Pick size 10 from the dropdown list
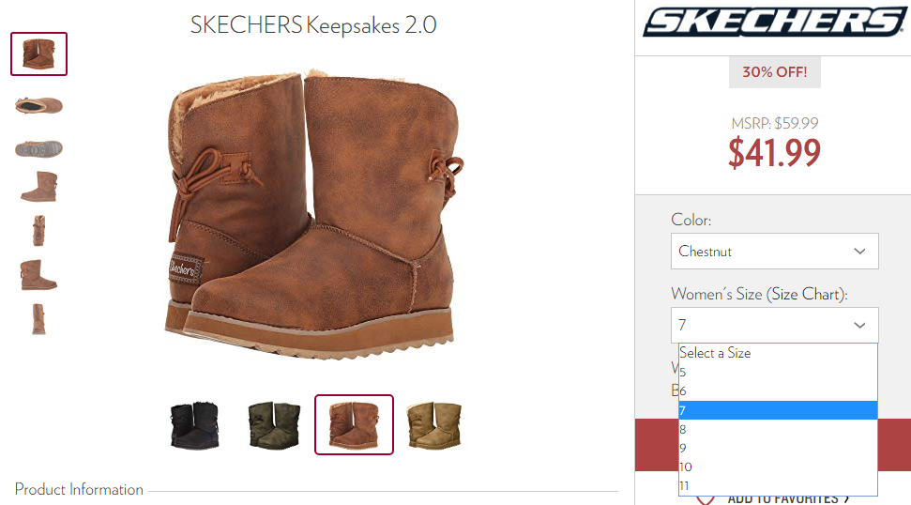The image size is (911, 505). (778, 467)
